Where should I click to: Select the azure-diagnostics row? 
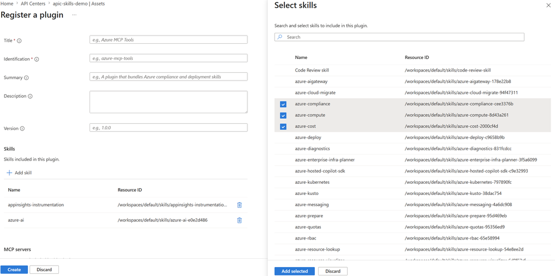[413, 149]
